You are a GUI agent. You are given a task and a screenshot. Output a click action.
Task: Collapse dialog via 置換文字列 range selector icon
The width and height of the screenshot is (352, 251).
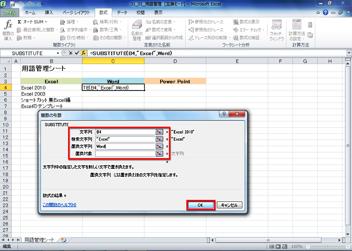coord(159,146)
